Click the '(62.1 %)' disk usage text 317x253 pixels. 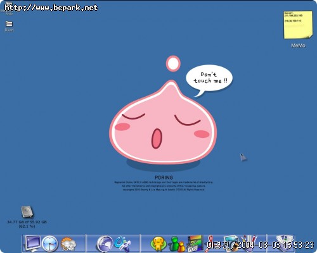27,226
